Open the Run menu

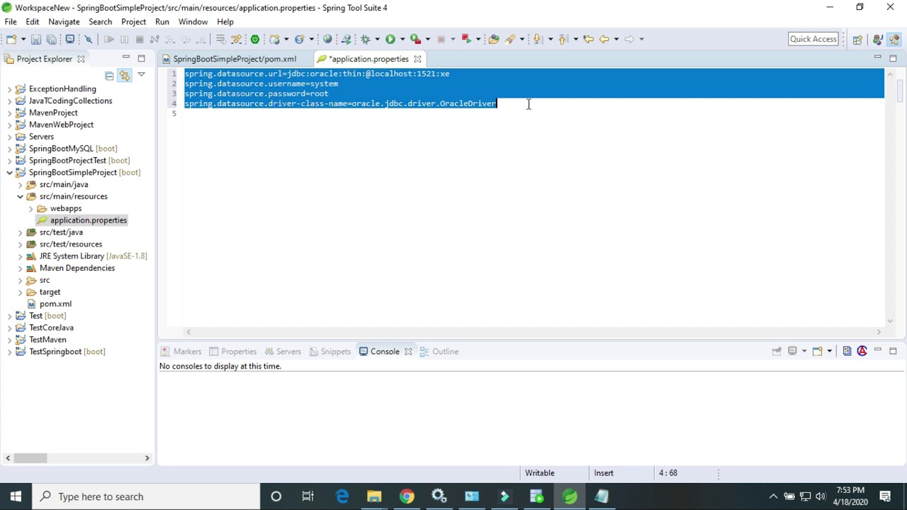(162, 22)
